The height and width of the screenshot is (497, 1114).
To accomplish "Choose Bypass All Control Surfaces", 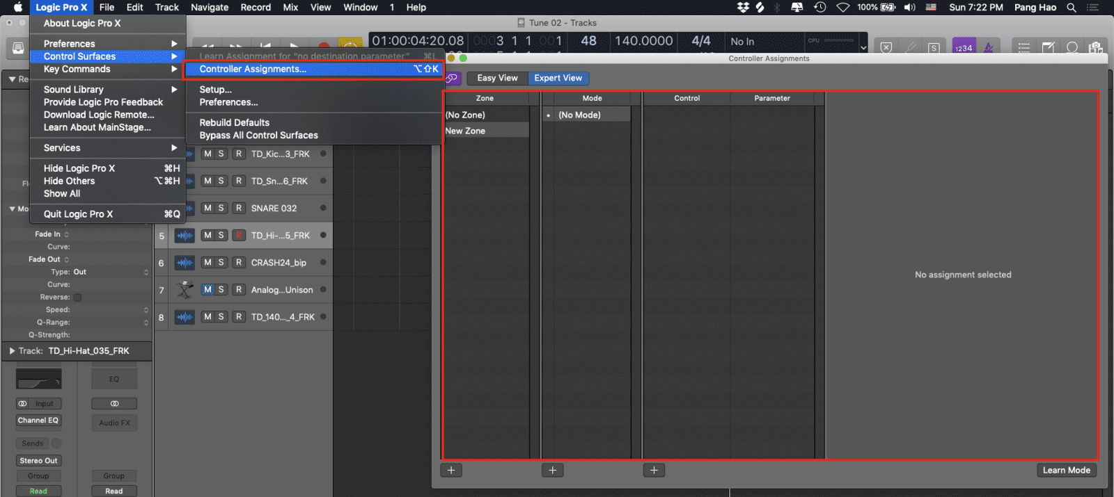I will (258, 136).
